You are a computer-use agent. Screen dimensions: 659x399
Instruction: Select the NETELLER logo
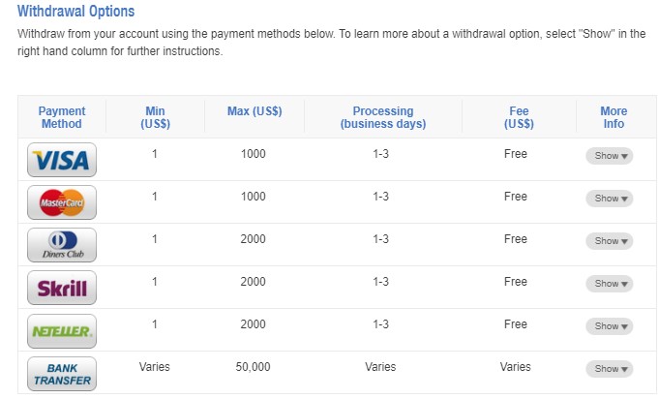pyautogui.click(x=62, y=330)
